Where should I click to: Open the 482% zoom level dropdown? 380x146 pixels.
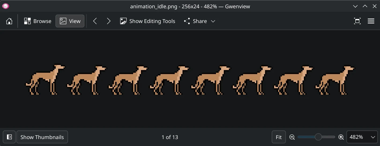tap(362, 137)
